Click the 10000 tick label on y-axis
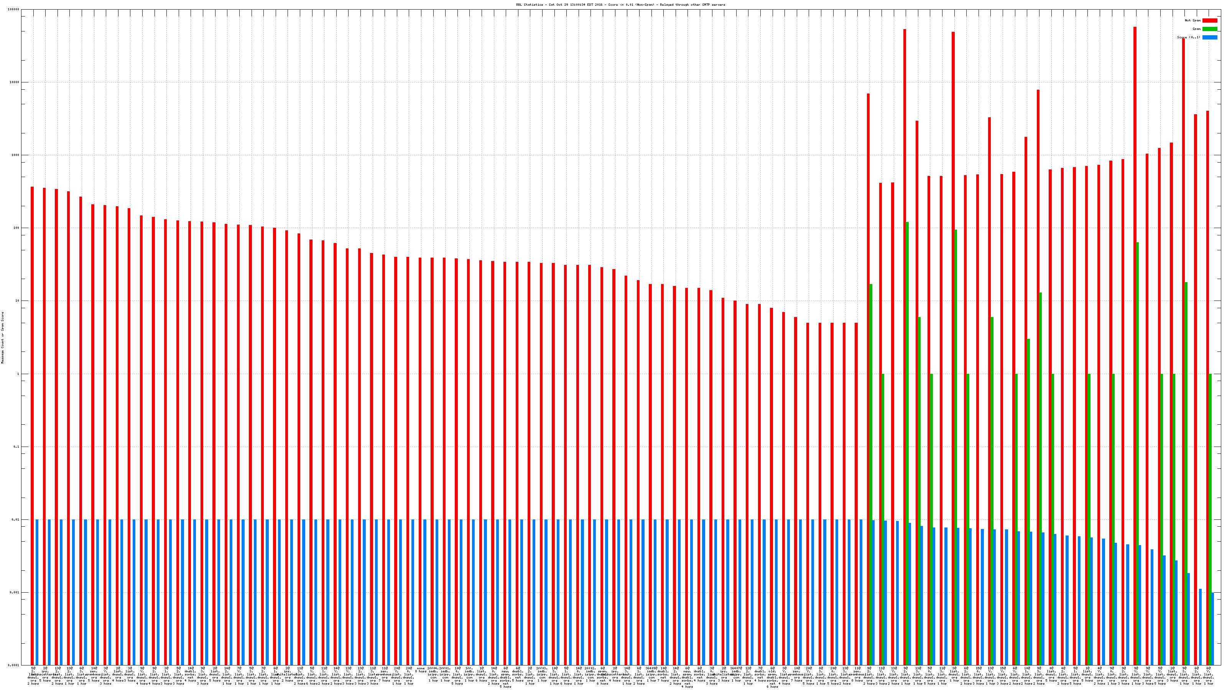 pyautogui.click(x=15, y=82)
